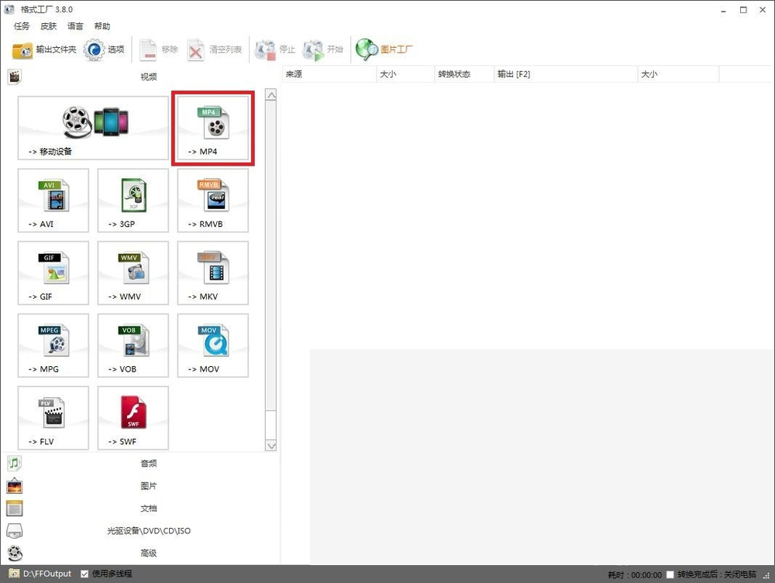Choose the AVI format icon
Image resolution: width=775 pixels, height=583 pixels.
pos(53,201)
